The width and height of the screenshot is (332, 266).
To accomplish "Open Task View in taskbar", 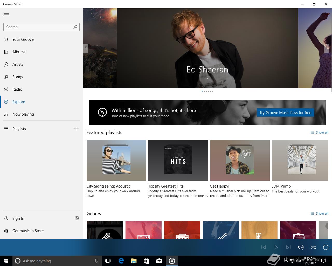I will pyautogui.click(x=108, y=261).
